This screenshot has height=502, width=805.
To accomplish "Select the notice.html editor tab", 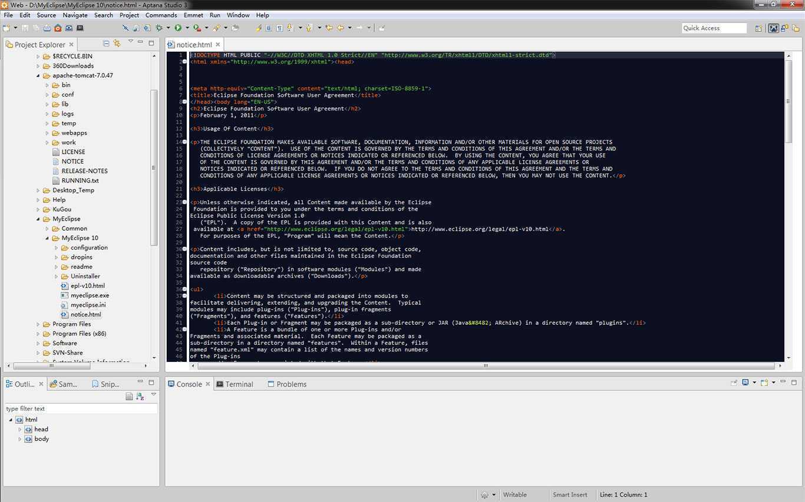I will point(194,45).
